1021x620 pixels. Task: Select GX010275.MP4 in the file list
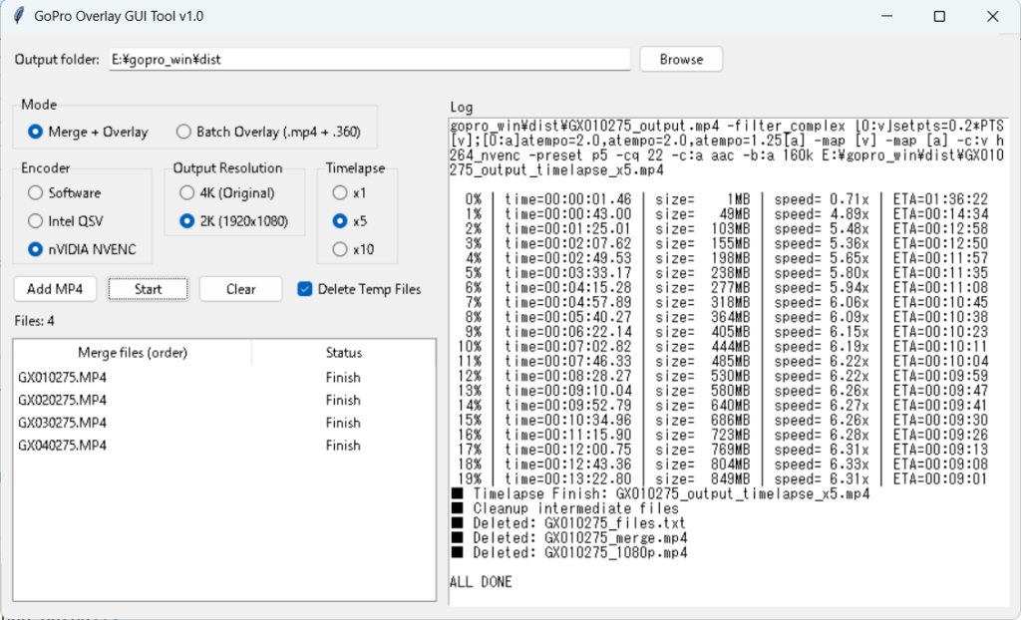pyautogui.click(x=63, y=378)
